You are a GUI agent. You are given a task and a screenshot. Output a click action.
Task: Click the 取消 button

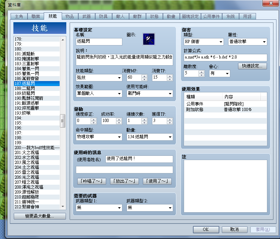pyautogui.click(x=235, y=229)
